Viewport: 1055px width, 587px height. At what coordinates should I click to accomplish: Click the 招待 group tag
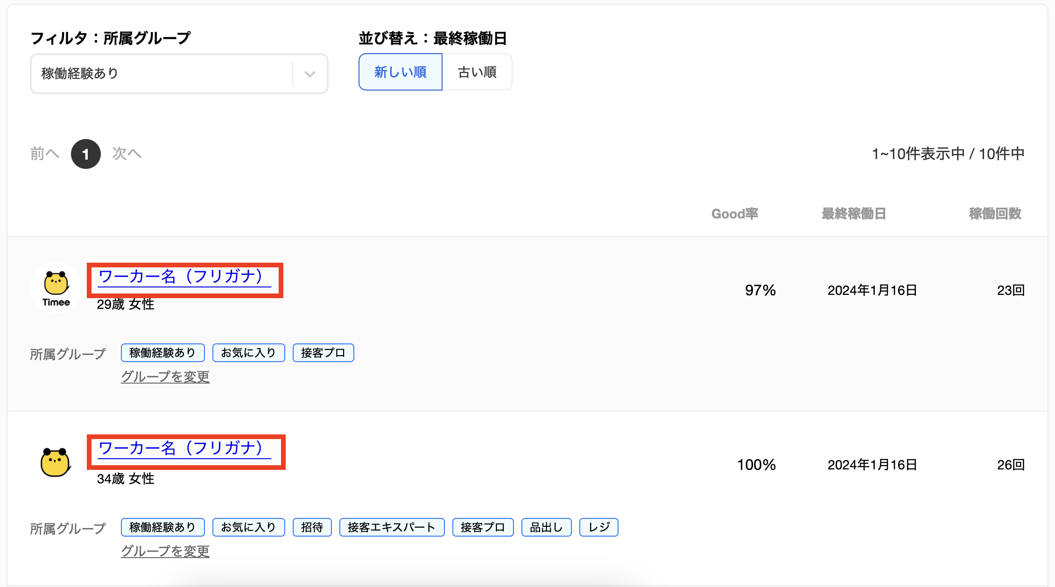[x=312, y=527]
